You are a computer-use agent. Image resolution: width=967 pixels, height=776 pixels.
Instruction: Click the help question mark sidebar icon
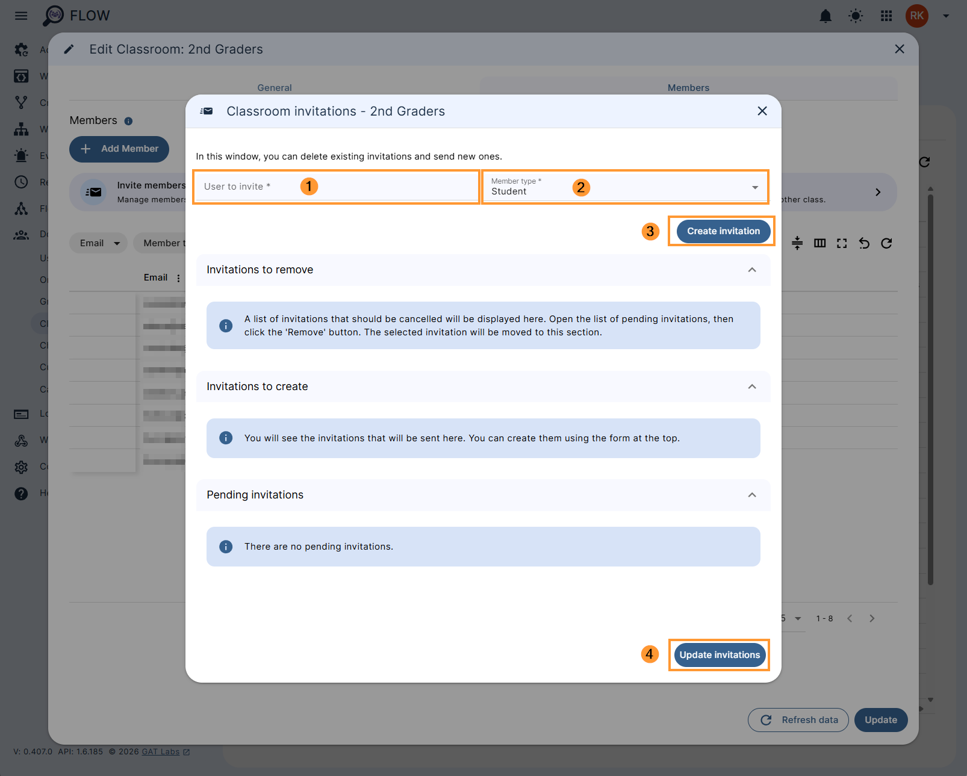[21, 494]
